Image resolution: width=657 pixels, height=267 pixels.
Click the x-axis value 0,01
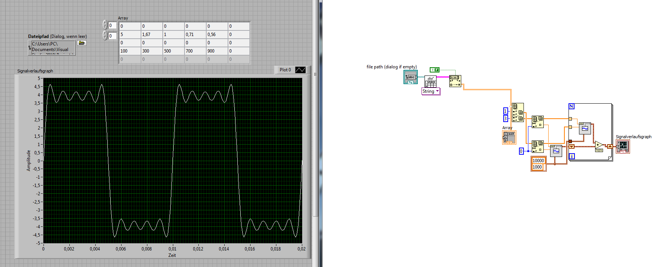172,249
